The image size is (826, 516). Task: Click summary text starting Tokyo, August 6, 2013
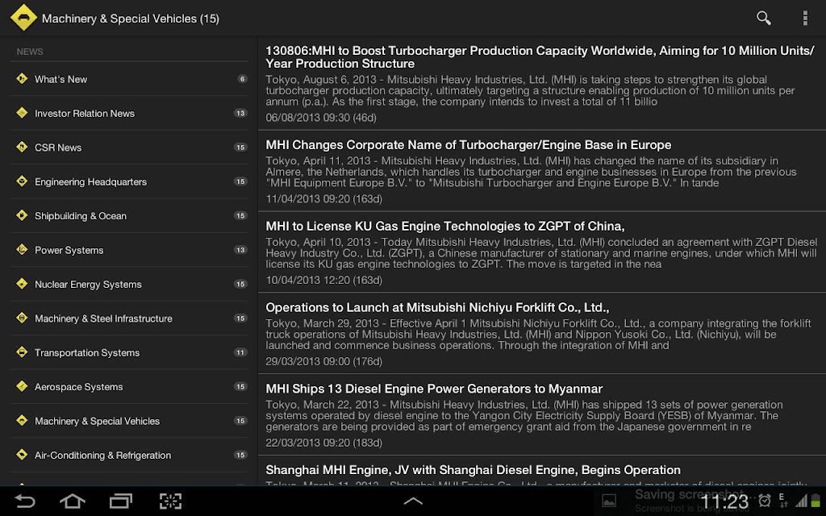coord(530,90)
